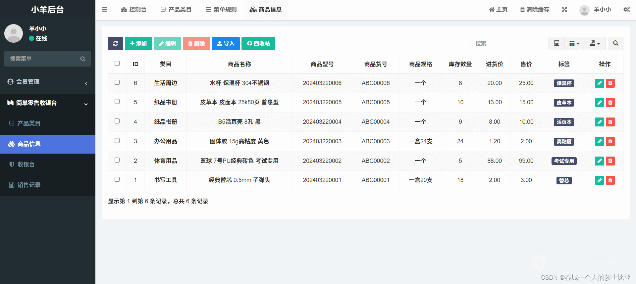Click the 小羊后台 logo title

coord(47,10)
